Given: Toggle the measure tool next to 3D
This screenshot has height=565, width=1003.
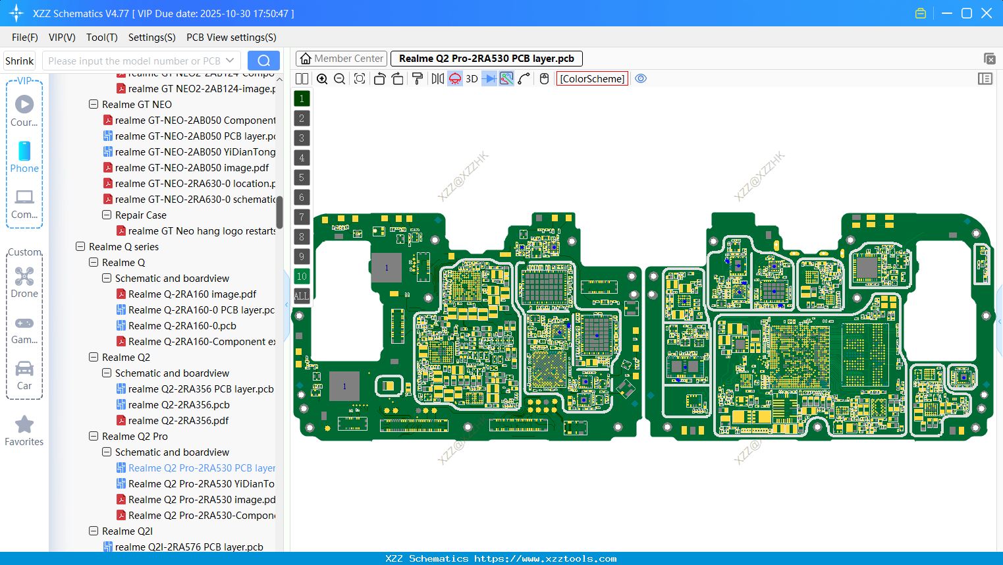Looking at the screenshot, I should [x=489, y=78].
